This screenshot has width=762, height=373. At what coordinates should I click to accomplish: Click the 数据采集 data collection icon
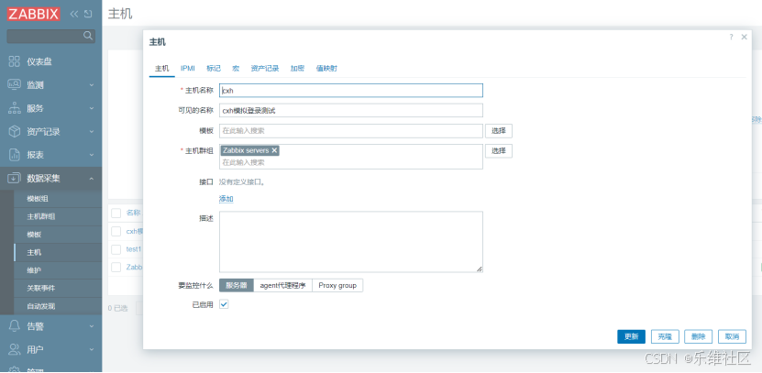(x=14, y=178)
